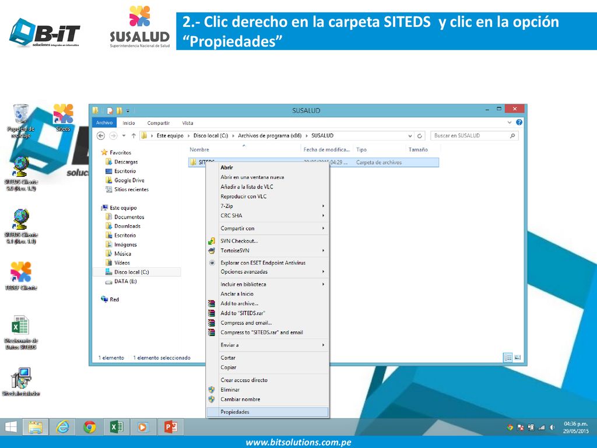
Task: Open Explorer help question mark icon
Action: pyautogui.click(x=519, y=123)
